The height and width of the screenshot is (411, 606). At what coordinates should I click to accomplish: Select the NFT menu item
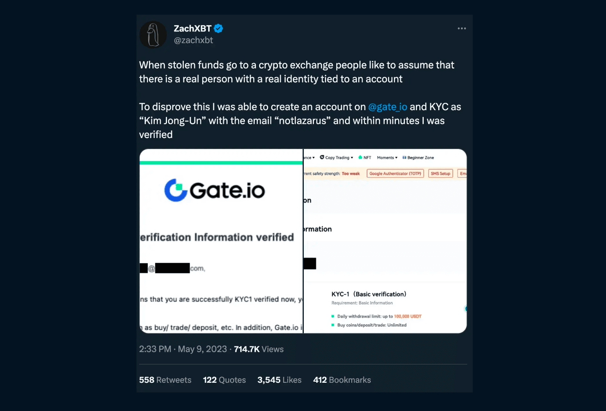365,158
